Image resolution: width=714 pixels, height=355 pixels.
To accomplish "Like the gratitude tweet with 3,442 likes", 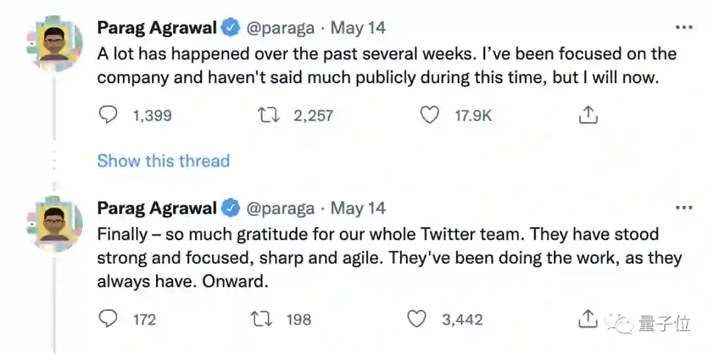I will coord(416,319).
